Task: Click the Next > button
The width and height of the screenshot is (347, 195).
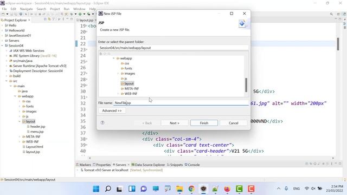Action: point(175,123)
